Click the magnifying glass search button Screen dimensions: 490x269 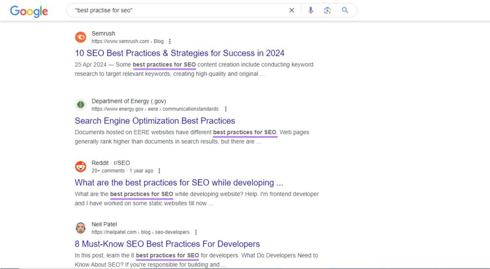345,11
